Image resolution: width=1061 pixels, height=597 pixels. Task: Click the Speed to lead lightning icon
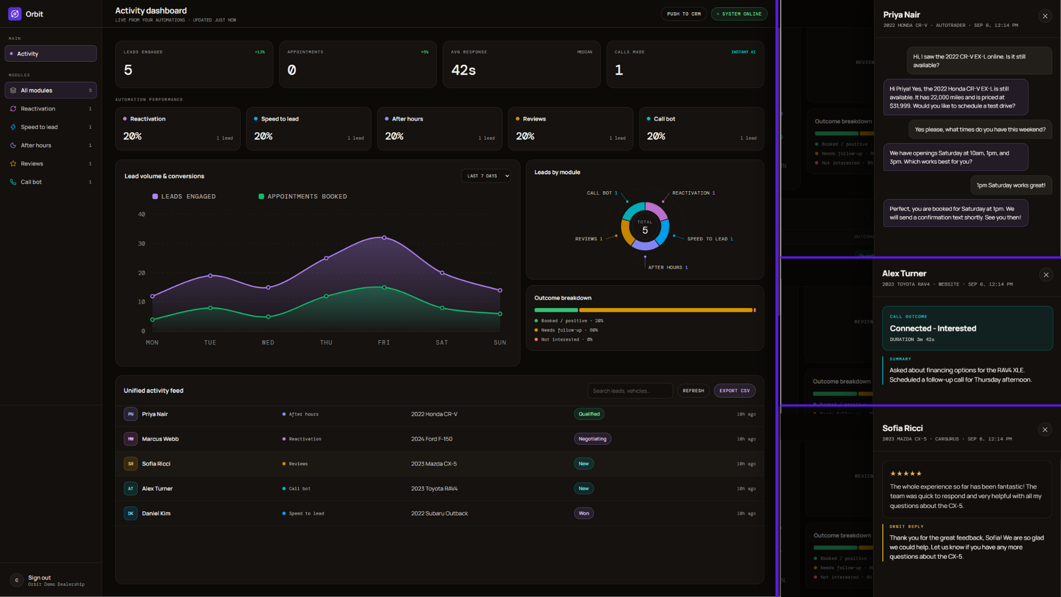[x=13, y=127]
